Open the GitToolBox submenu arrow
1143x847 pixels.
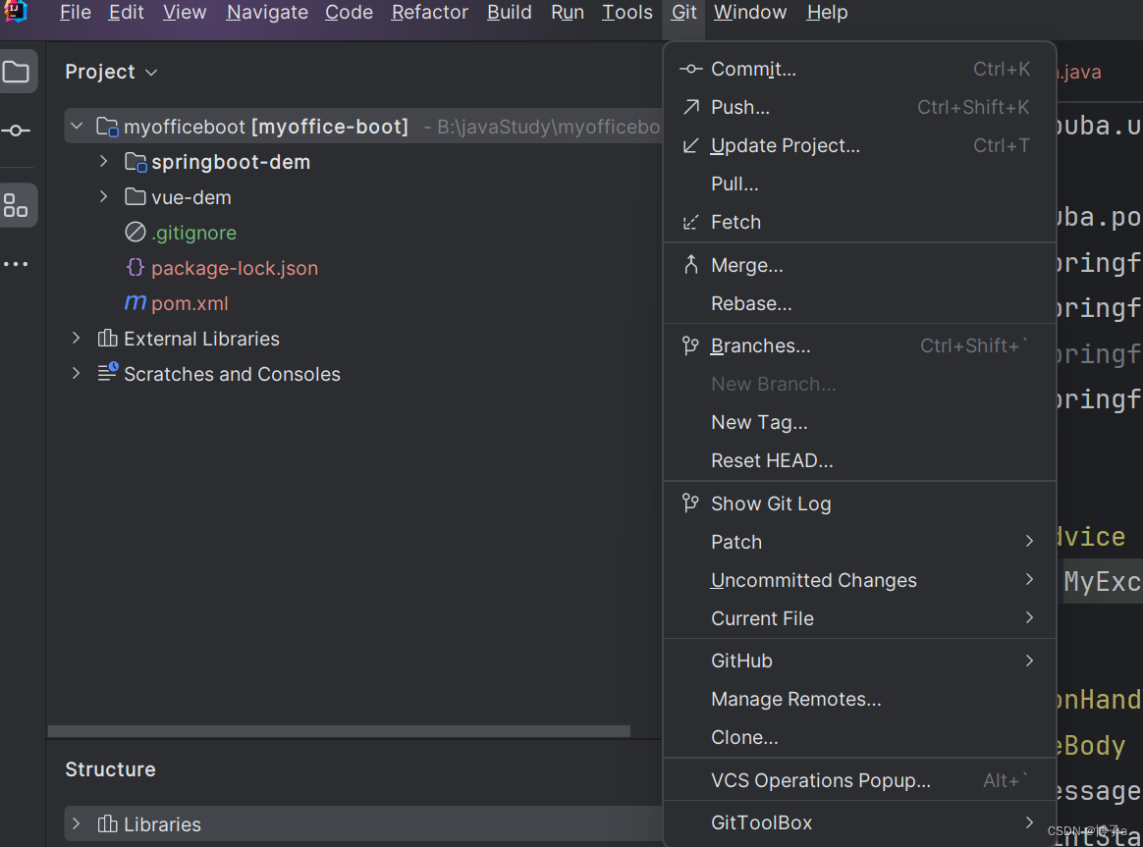pyautogui.click(x=1029, y=822)
